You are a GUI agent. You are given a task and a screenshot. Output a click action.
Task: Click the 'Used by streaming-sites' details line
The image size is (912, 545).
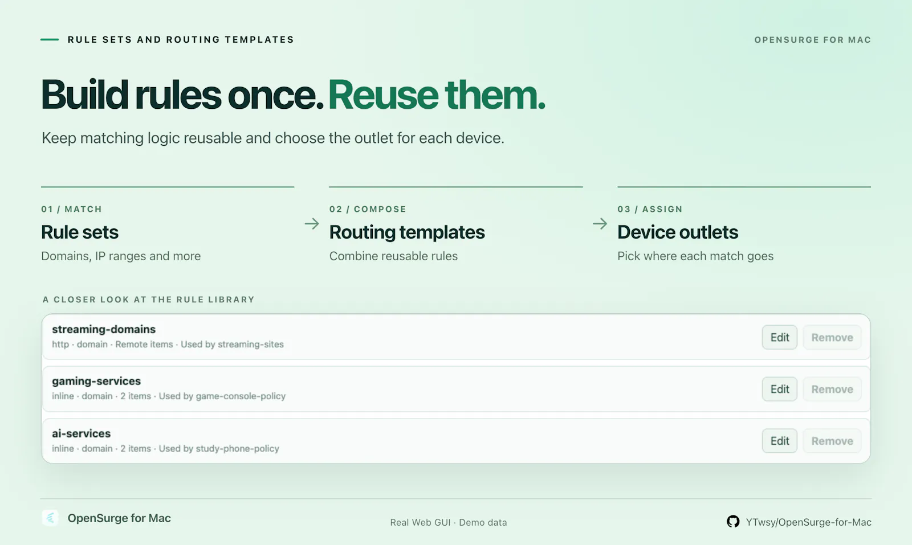tap(168, 344)
